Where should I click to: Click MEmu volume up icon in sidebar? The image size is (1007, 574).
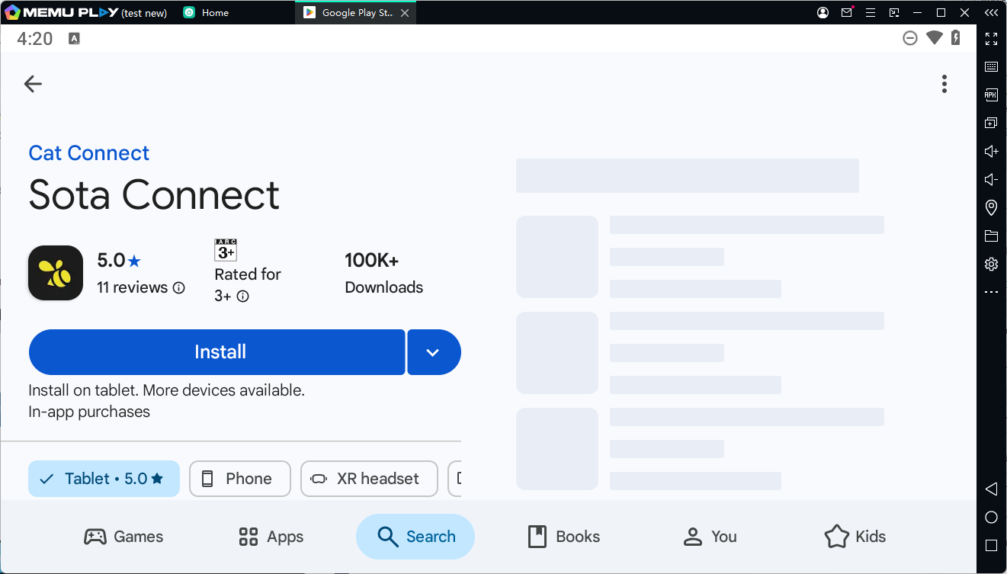click(x=991, y=152)
